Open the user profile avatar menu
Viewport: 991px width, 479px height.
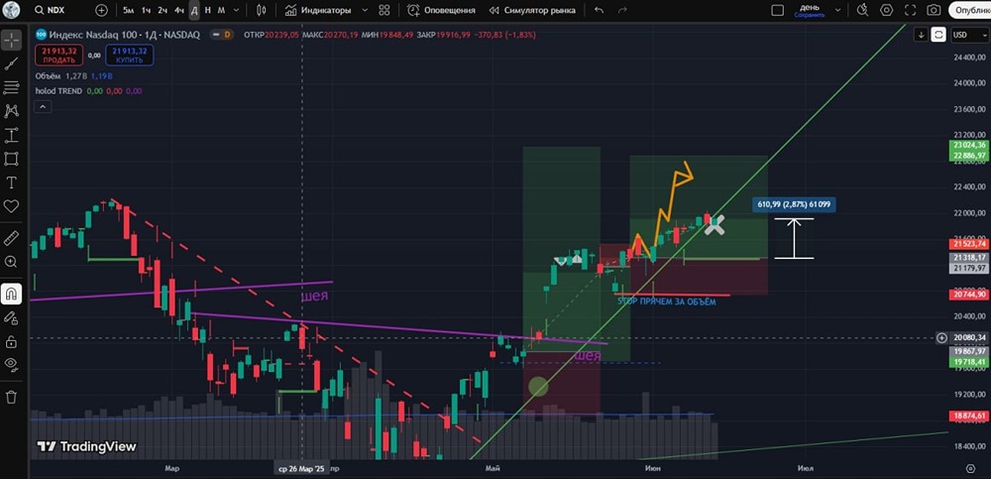pyautogui.click(x=11, y=10)
